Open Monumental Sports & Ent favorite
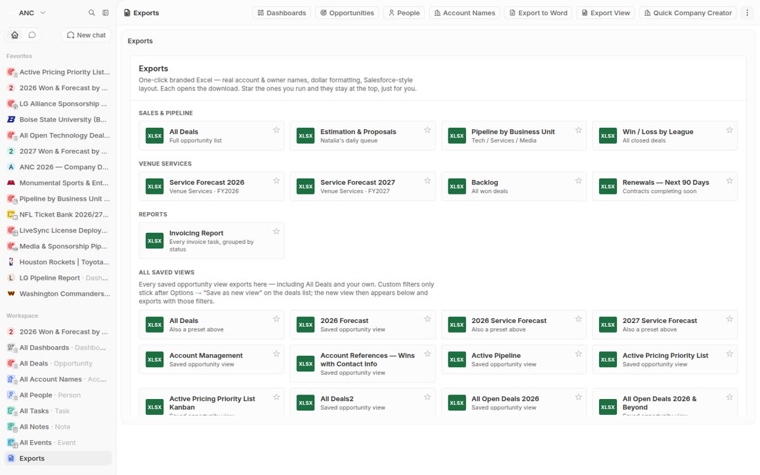 click(x=58, y=183)
